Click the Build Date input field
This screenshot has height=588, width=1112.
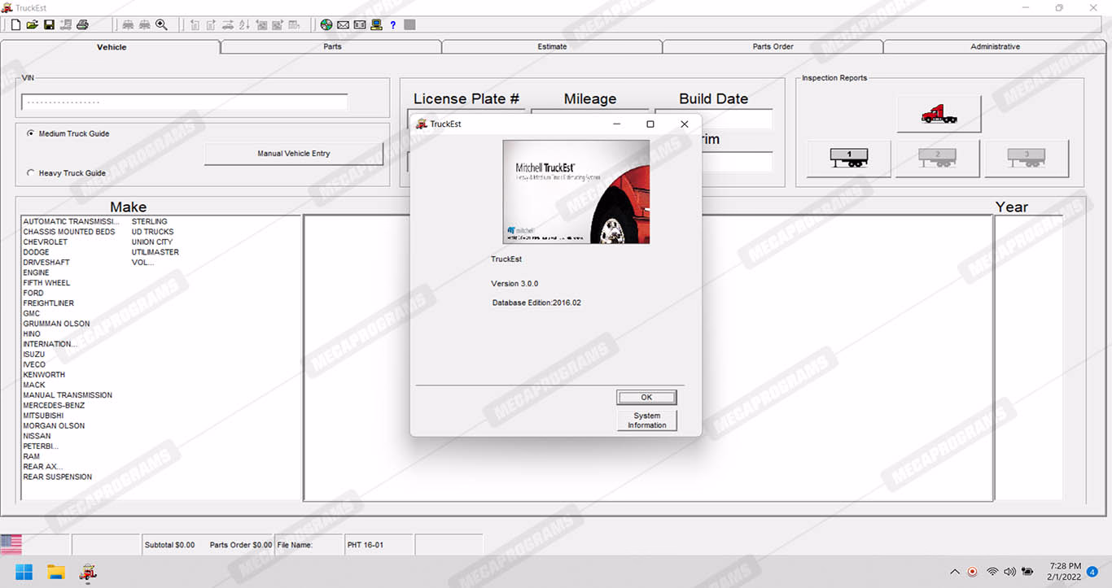click(x=714, y=120)
